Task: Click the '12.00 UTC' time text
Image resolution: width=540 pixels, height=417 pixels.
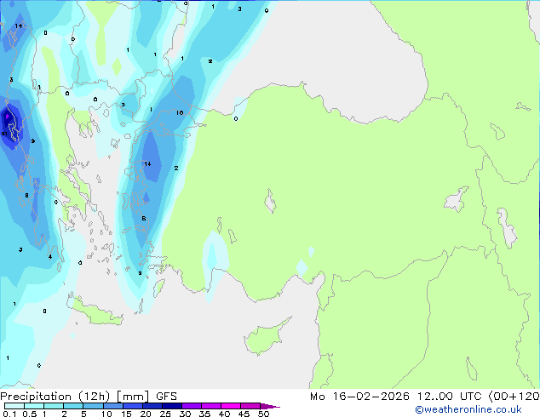Action: point(449,397)
